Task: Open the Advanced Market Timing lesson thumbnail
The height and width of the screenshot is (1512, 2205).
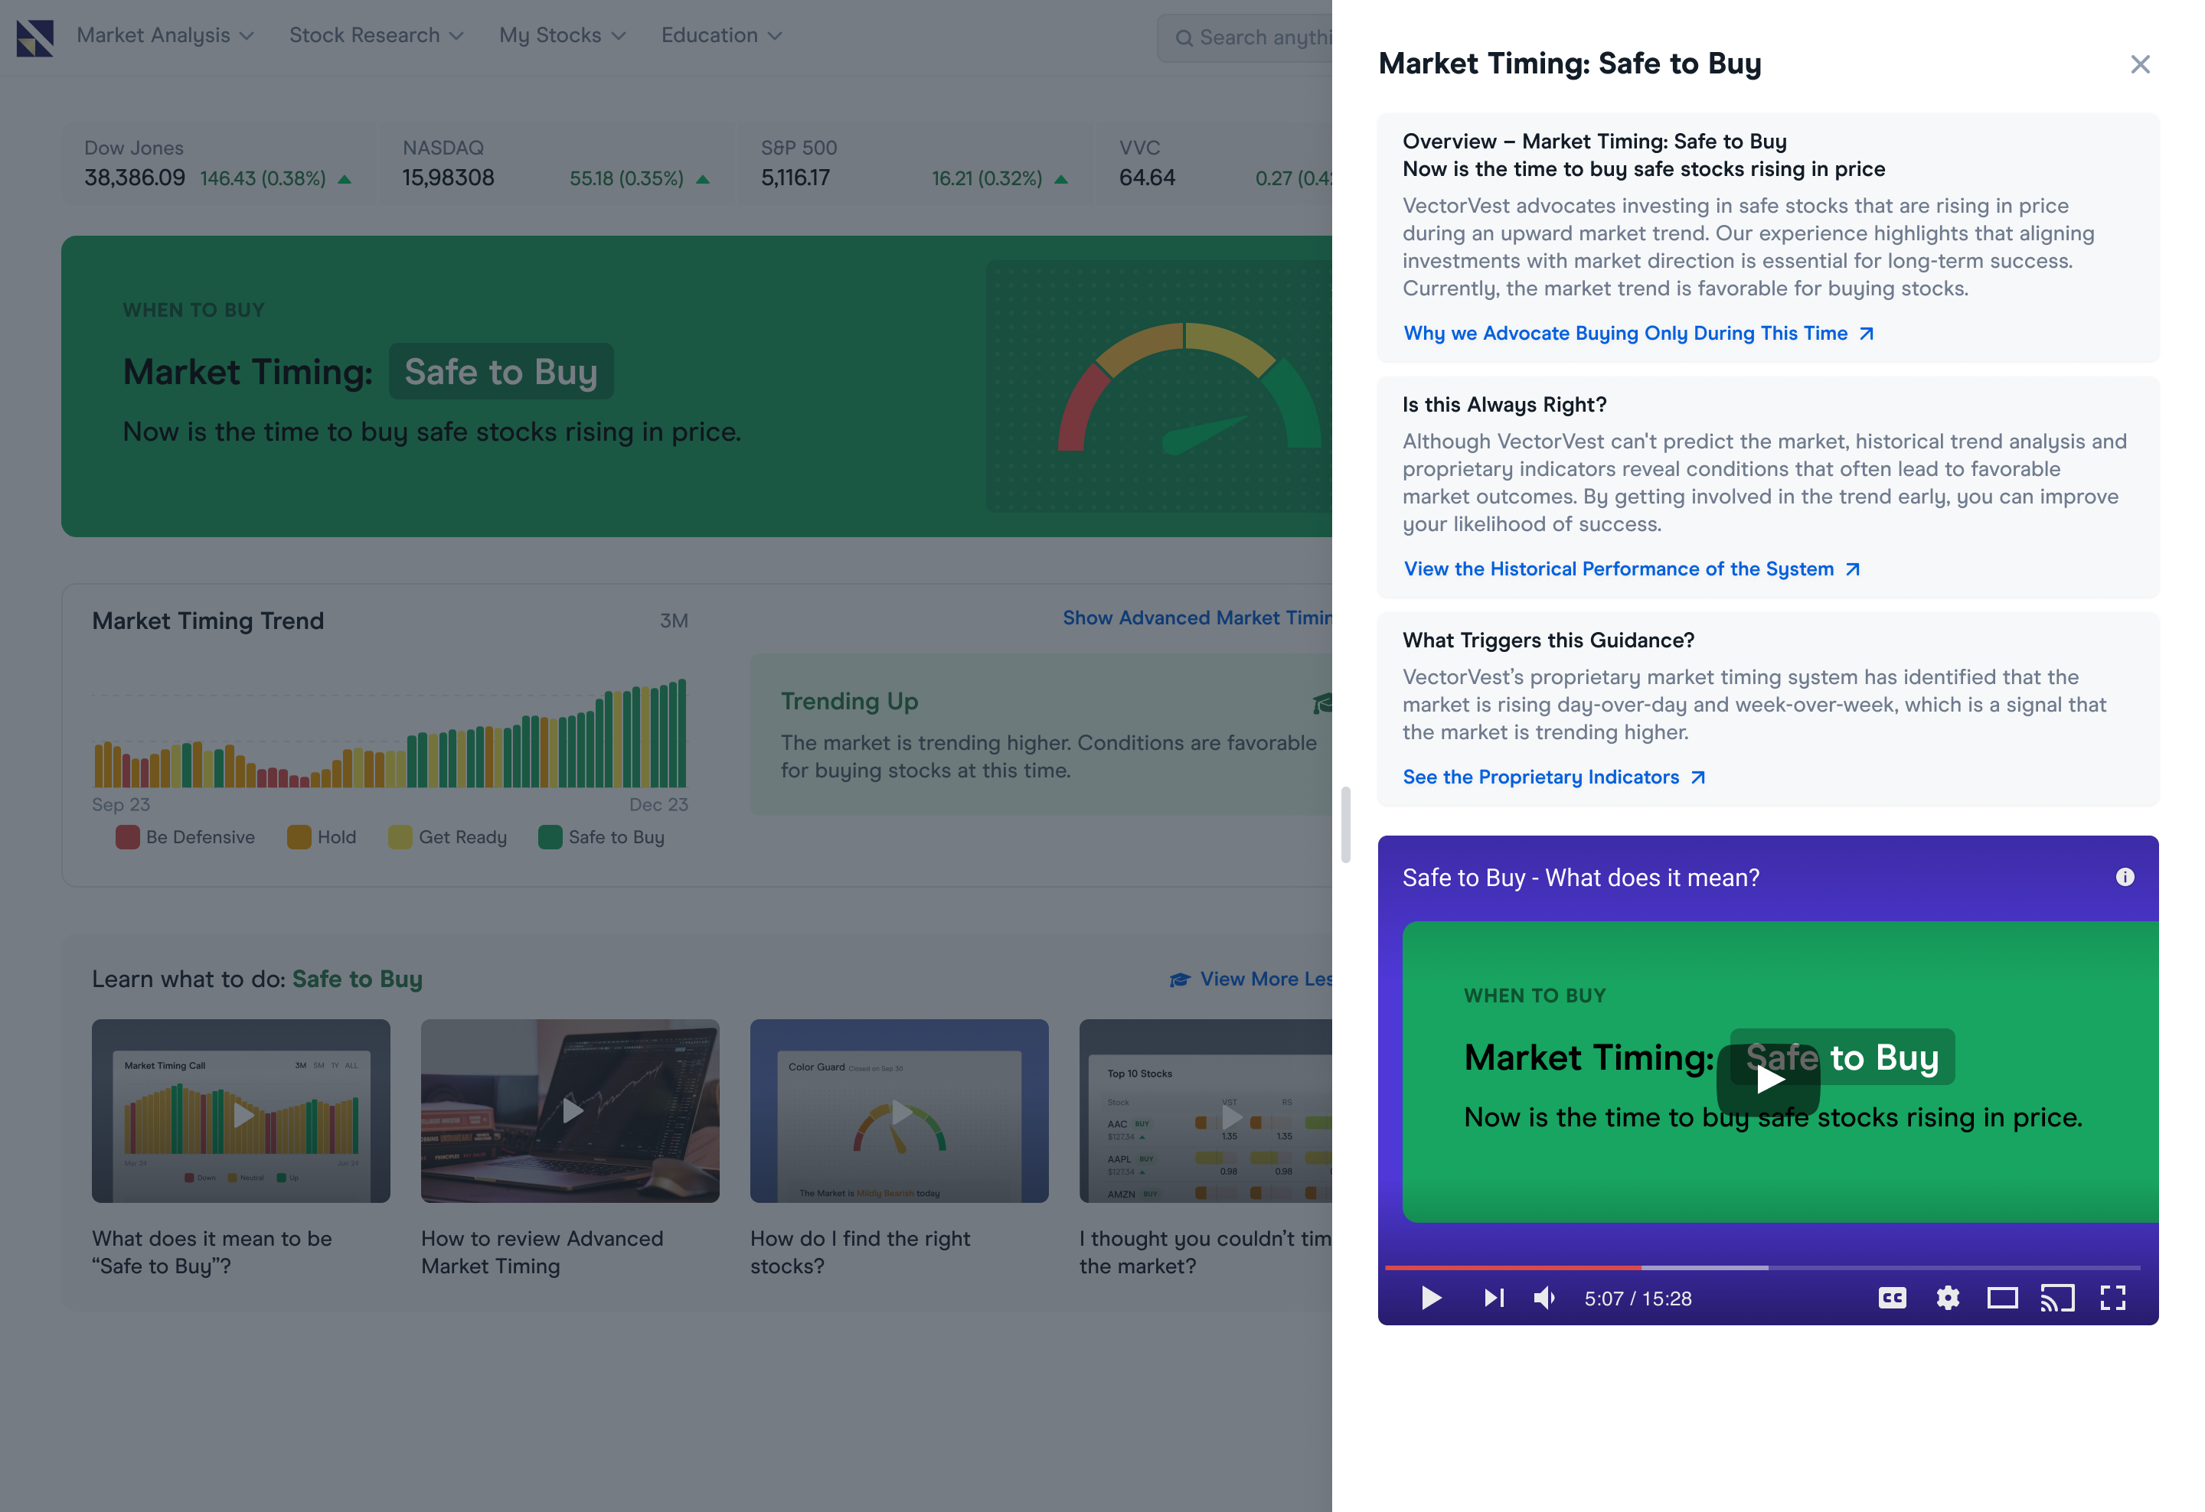Action: (570, 1111)
